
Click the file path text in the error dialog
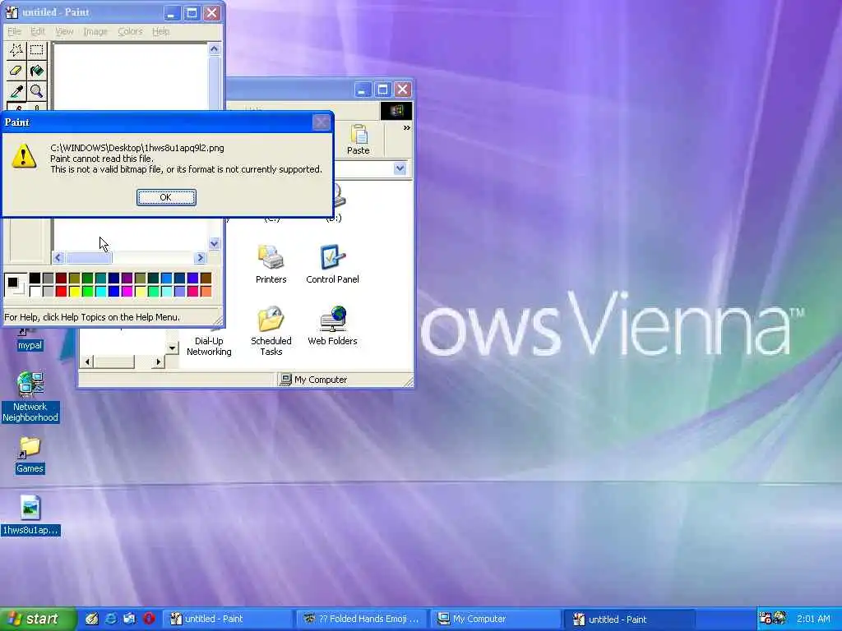tap(137, 148)
